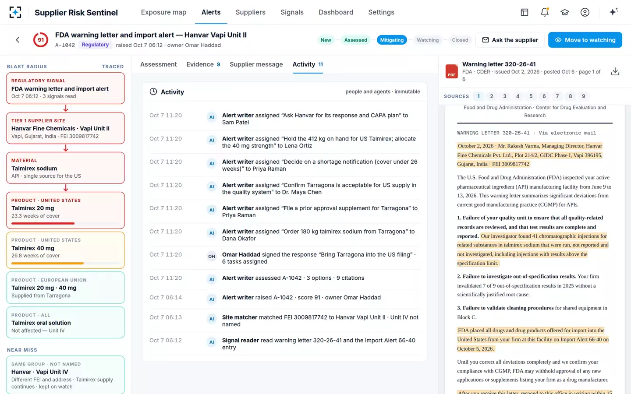Go back with the left chevron arrow

[x=18, y=40]
